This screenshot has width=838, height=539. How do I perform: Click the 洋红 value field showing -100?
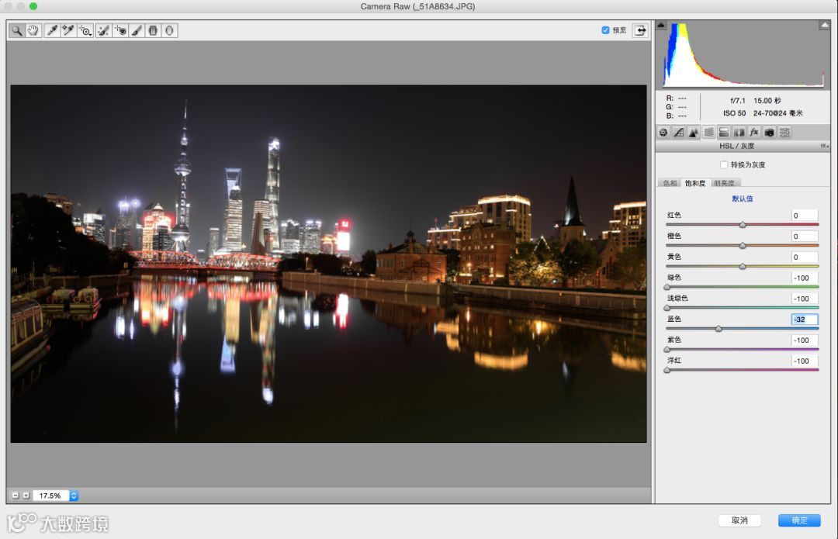[x=805, y=361]
